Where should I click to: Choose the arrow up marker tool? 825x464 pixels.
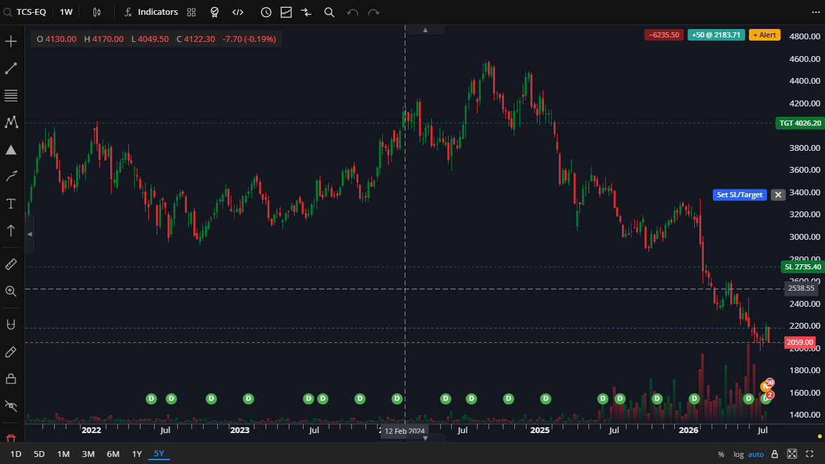coord(11,231)
